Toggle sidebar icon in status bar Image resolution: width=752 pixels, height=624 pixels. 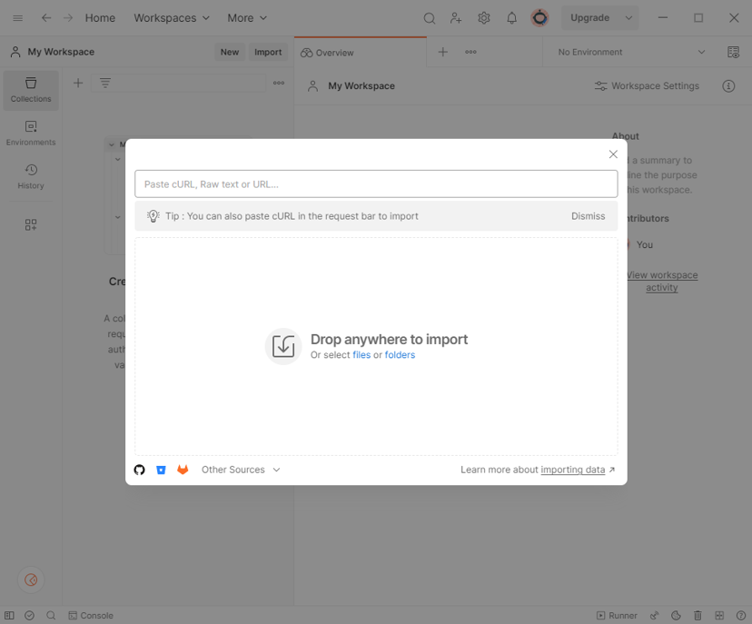[x=10, y=615]
